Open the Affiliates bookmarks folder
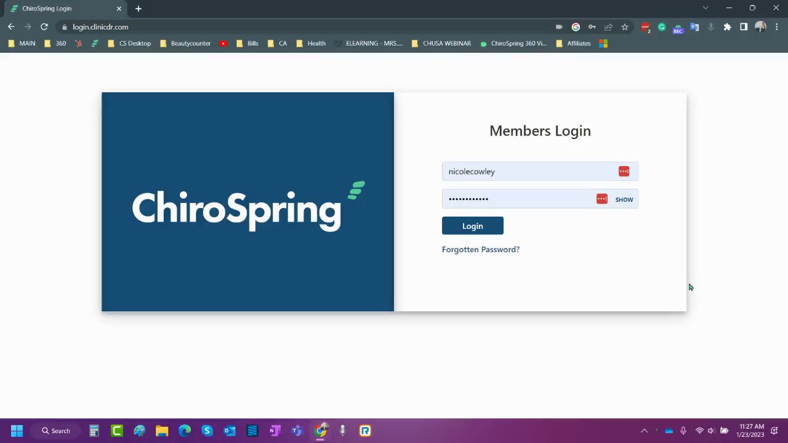 [x=573, y=44]
